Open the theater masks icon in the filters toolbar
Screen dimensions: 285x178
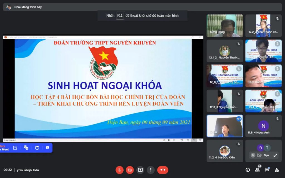pos(26,148)
